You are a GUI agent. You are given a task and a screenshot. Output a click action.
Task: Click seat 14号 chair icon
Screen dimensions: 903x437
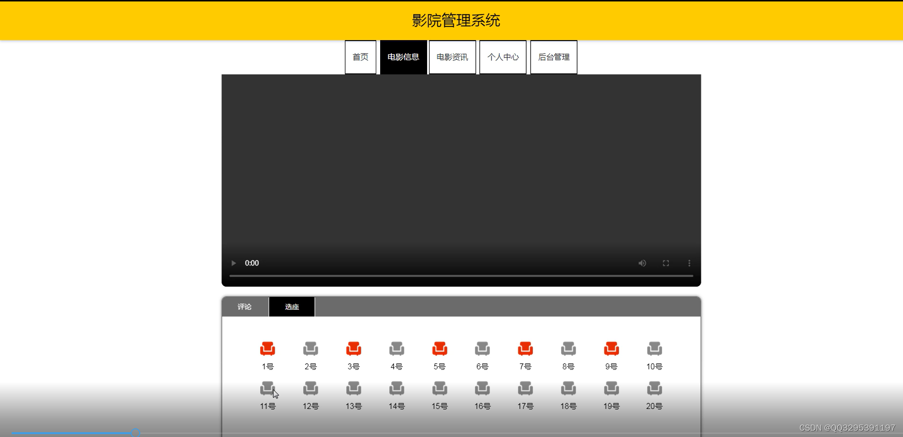(397, 388)
